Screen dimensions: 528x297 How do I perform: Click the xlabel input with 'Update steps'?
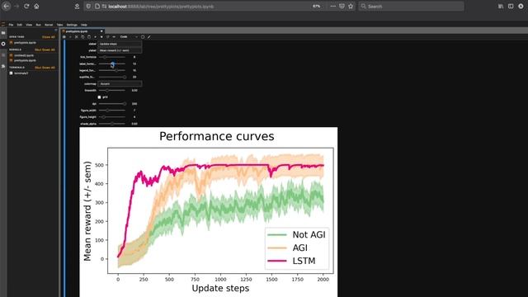(x=120, y=44)
